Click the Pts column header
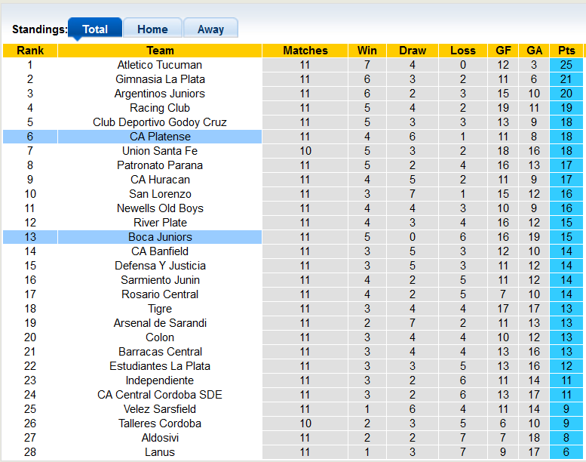This screenshot has height=462, width=586. [x=566, y=51]
